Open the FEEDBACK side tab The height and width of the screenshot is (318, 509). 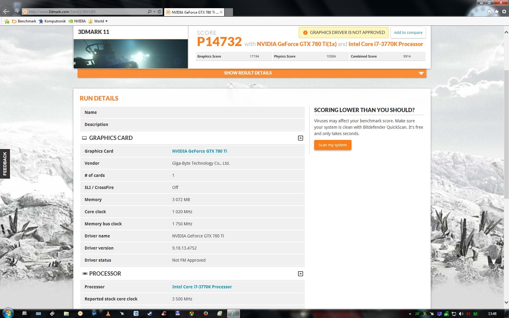pyautogui.click(x=5, y=164)
